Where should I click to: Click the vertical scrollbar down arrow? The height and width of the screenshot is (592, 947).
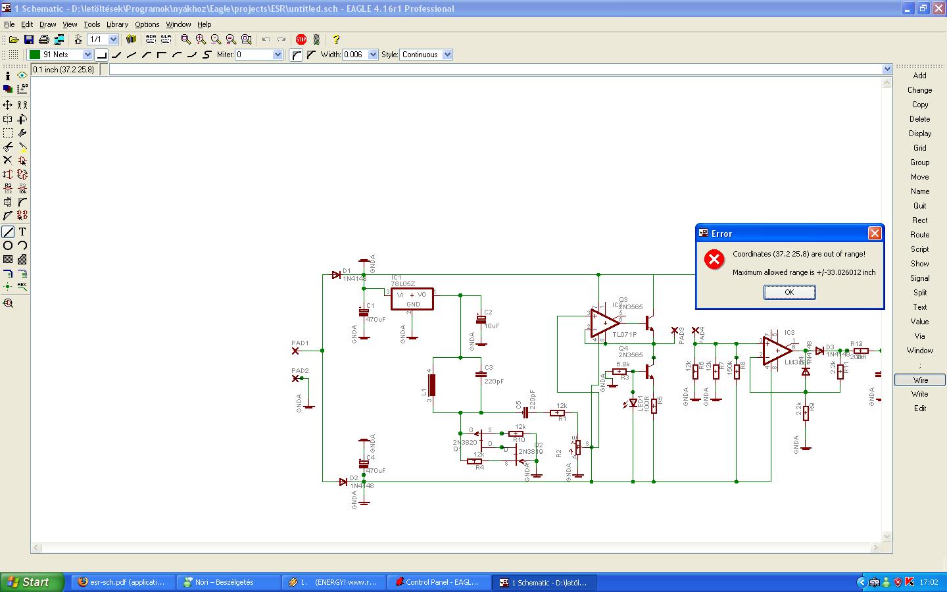887,537
